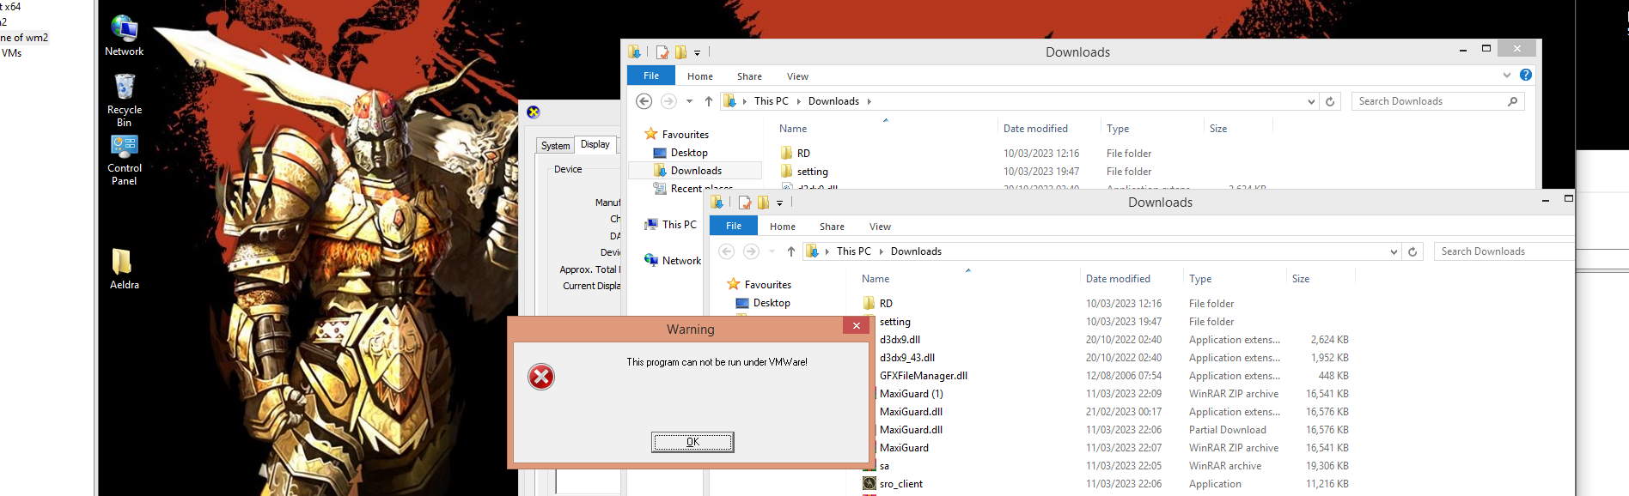
Task: Click the Properties quick-access icon in front Downloads window
Action: [x=745, y=203]
